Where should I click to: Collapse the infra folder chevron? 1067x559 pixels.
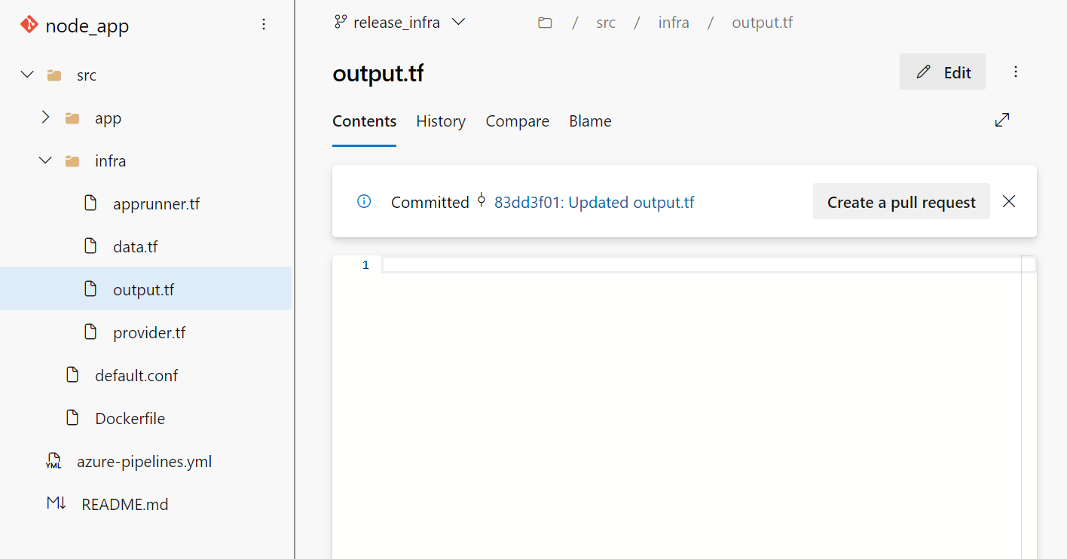click(45, 160)
